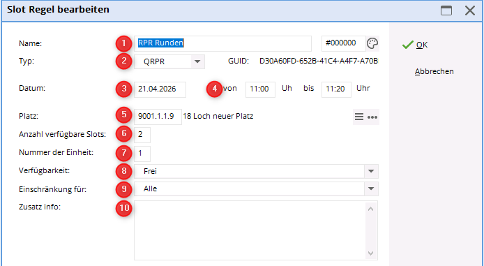Click the Anzahl verfügbare Slots label
This screenshot has width=484, height=266.
[x=62, y=135]
